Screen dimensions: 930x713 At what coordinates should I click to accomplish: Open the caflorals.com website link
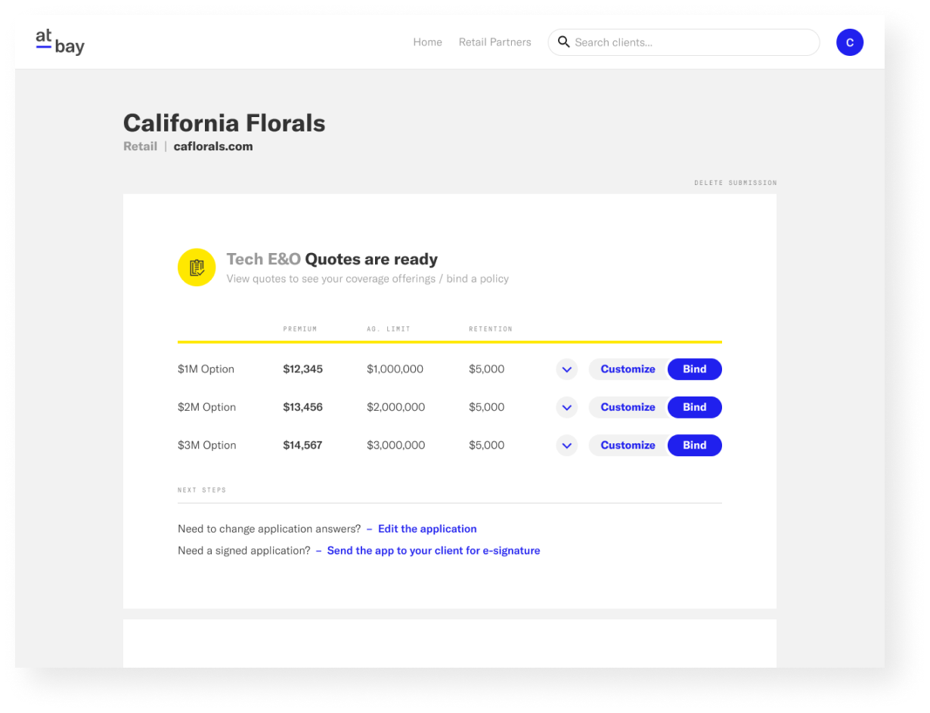point(213,147)
